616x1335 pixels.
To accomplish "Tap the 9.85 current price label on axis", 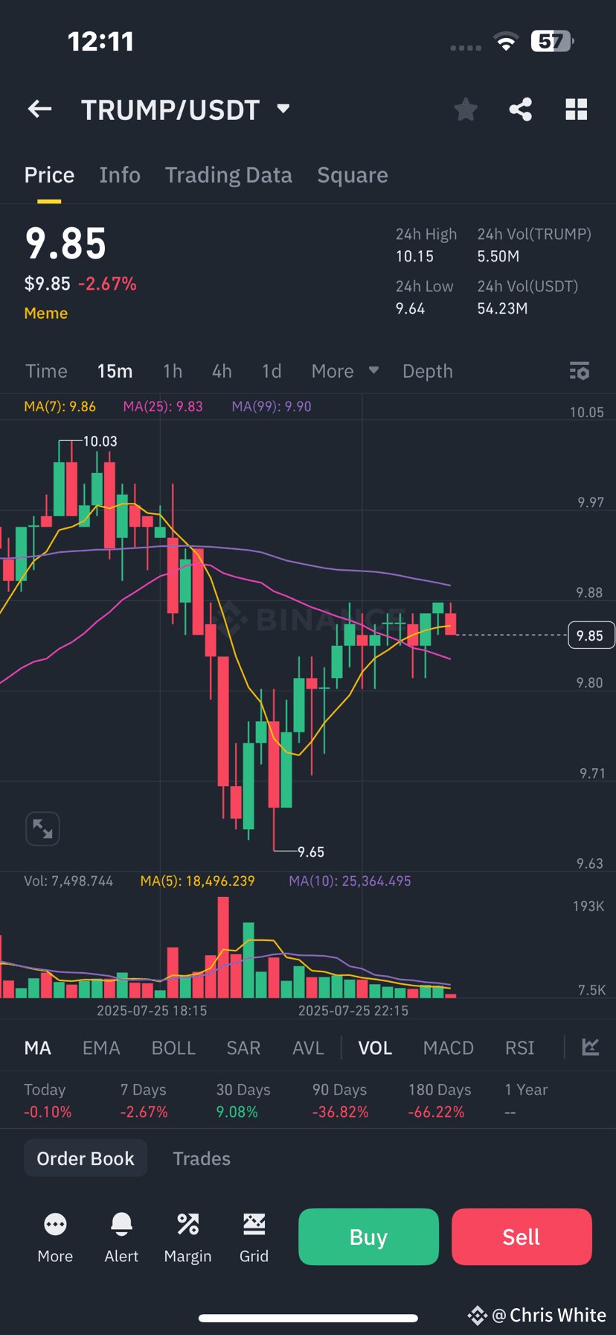I will click(x=591, y=635).
